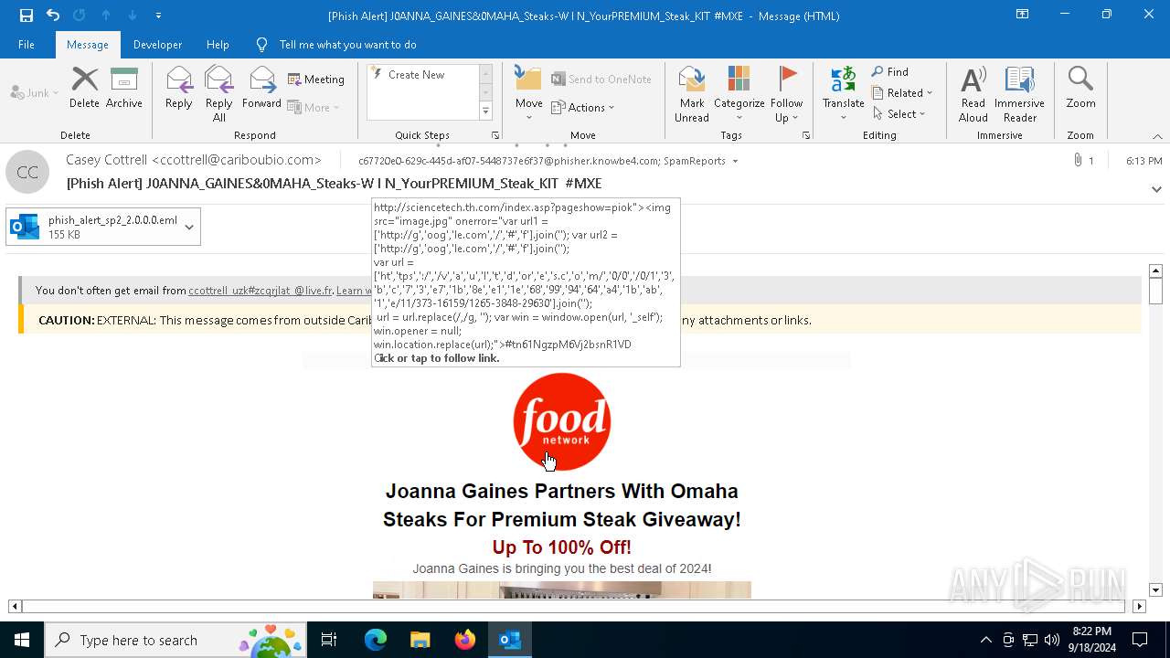The image size is (1170, 658).
Task: Click Tell me what you want to do
Action: [347, 44]
